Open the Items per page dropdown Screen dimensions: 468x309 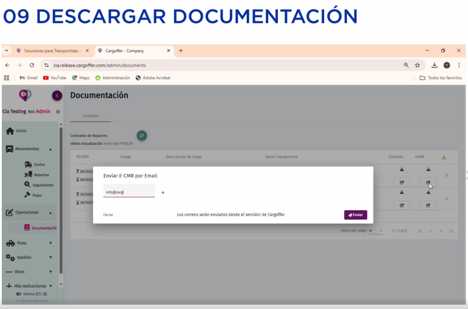[x=376, y=231]
